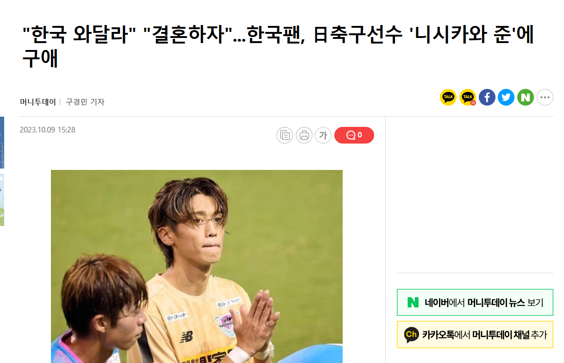This screenshot has height=363, width=564.
Task: Click the KakaoTalk icon with red '나' badge
Action: pyautogui.click(x=468, y=97)
